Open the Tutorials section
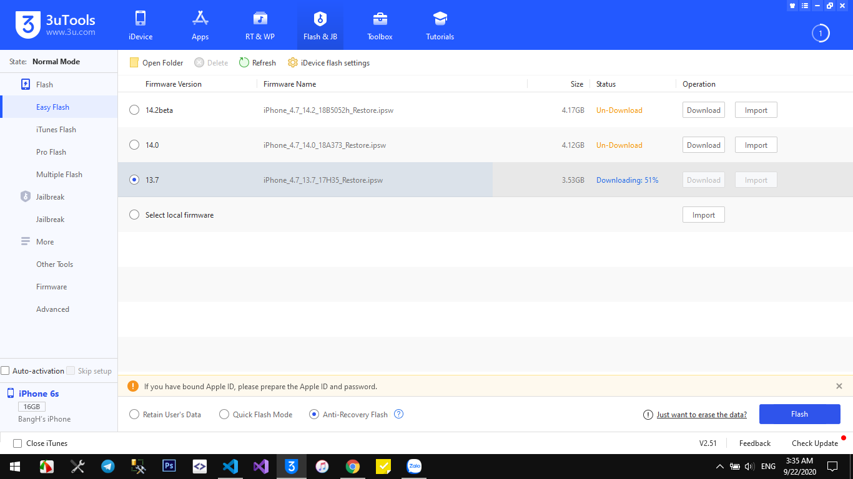Image resolution: width=853 pixels, height=479 pixels. coord(440,26)
